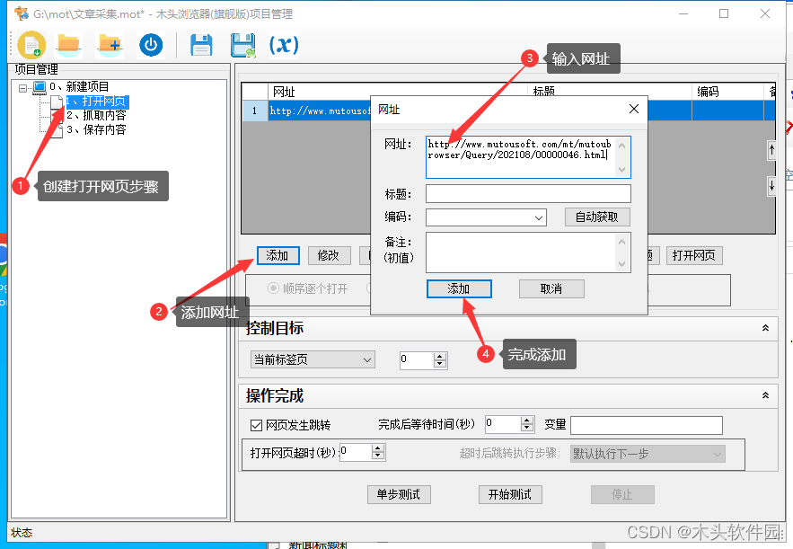Image resolution: width=793 pixels, height=549 pixels.
Task: Open variables with the (x) icon
Action: (284, 45)
